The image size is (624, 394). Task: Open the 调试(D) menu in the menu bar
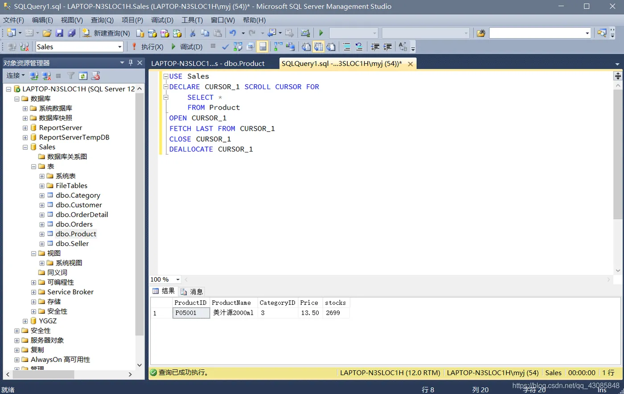(162, 20)
